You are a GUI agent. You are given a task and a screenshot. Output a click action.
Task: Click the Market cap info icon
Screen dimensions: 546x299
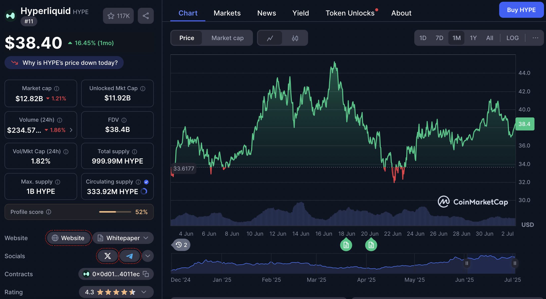coord(57,88)
